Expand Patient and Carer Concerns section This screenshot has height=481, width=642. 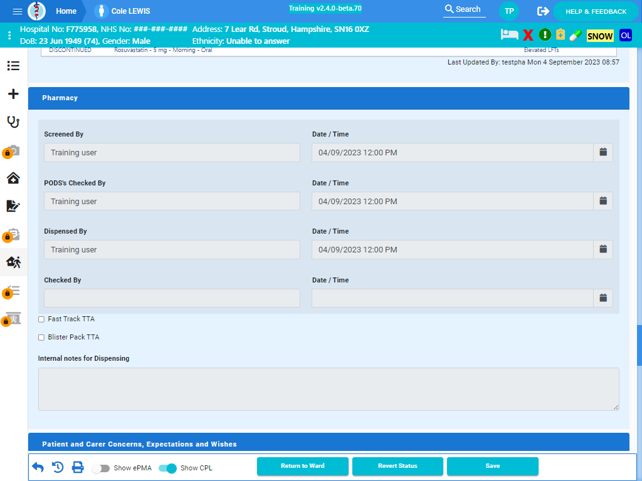tap(329, 443)
